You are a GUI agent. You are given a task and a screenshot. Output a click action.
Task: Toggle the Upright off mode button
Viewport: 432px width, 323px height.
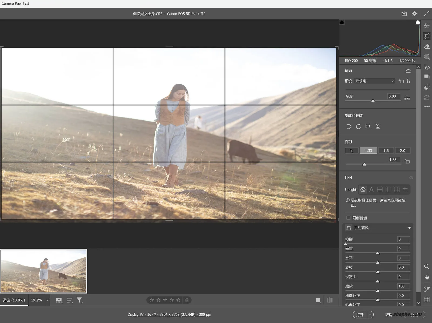point(363,190)
